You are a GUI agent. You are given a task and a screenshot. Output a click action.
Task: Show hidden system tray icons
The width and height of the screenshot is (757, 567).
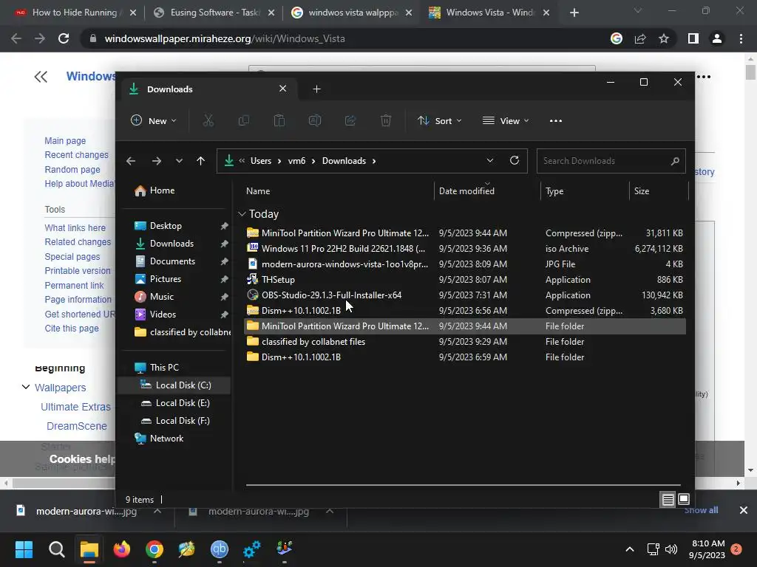click(x=630, y=549)
